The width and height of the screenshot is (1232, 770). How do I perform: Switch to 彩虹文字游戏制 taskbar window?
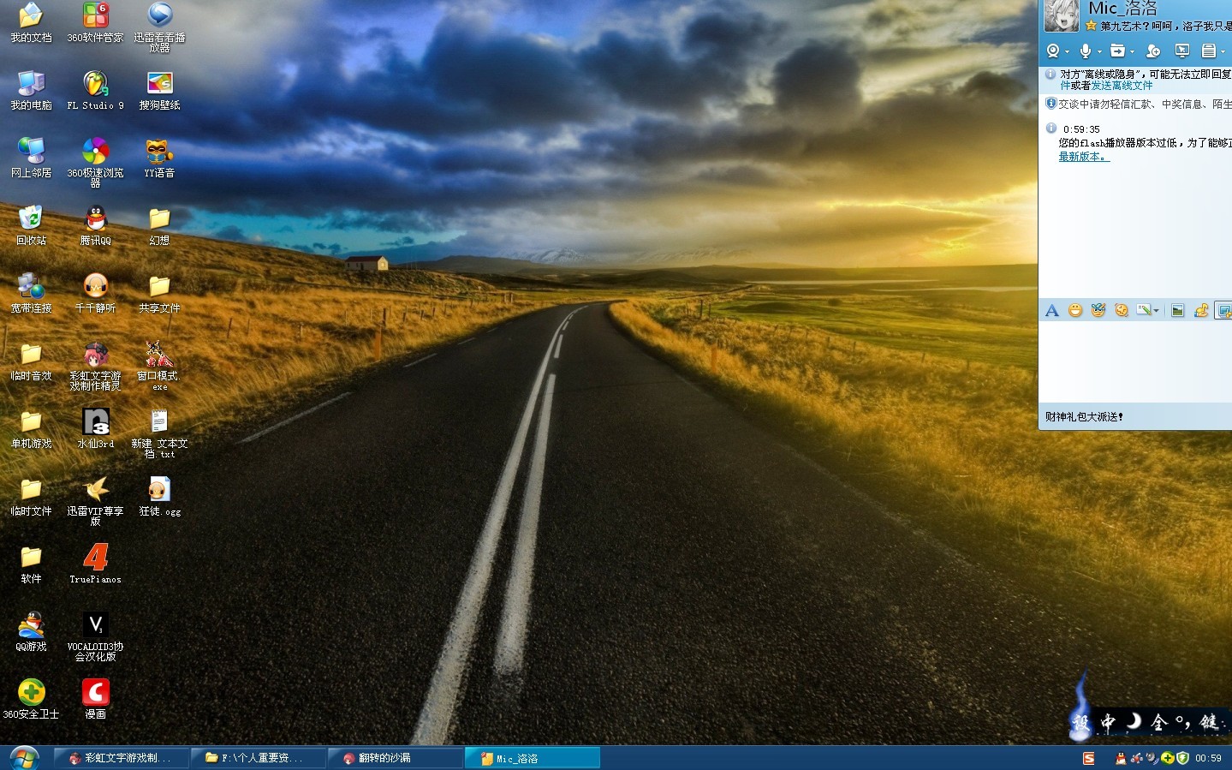[x=121, y=758]
